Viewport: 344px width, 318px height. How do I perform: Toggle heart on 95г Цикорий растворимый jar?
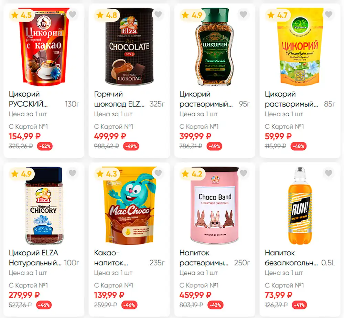coord(243,14)
